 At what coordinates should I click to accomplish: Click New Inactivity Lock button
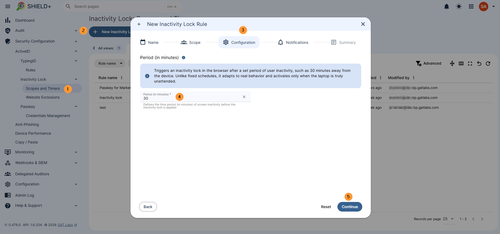pos(110,32)
